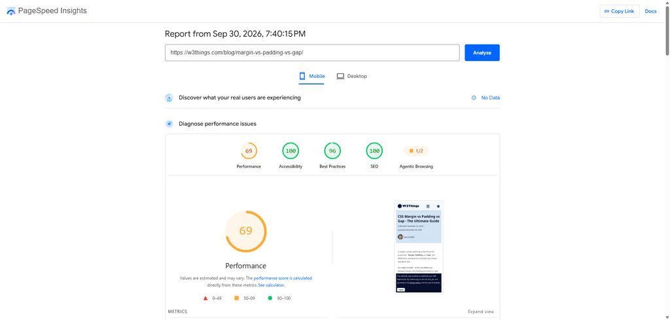Click Expand view for metrics
670x320 pixels.
pyautogui.click(x=481, y=312)
